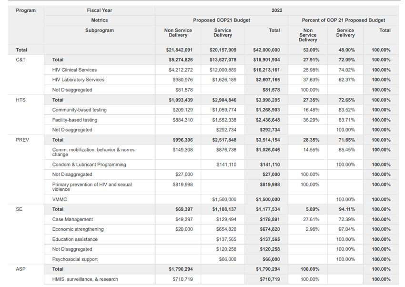The height and width of the screenshot is (287, 405).
Task: Select the ASP program label
Action: 20,269
